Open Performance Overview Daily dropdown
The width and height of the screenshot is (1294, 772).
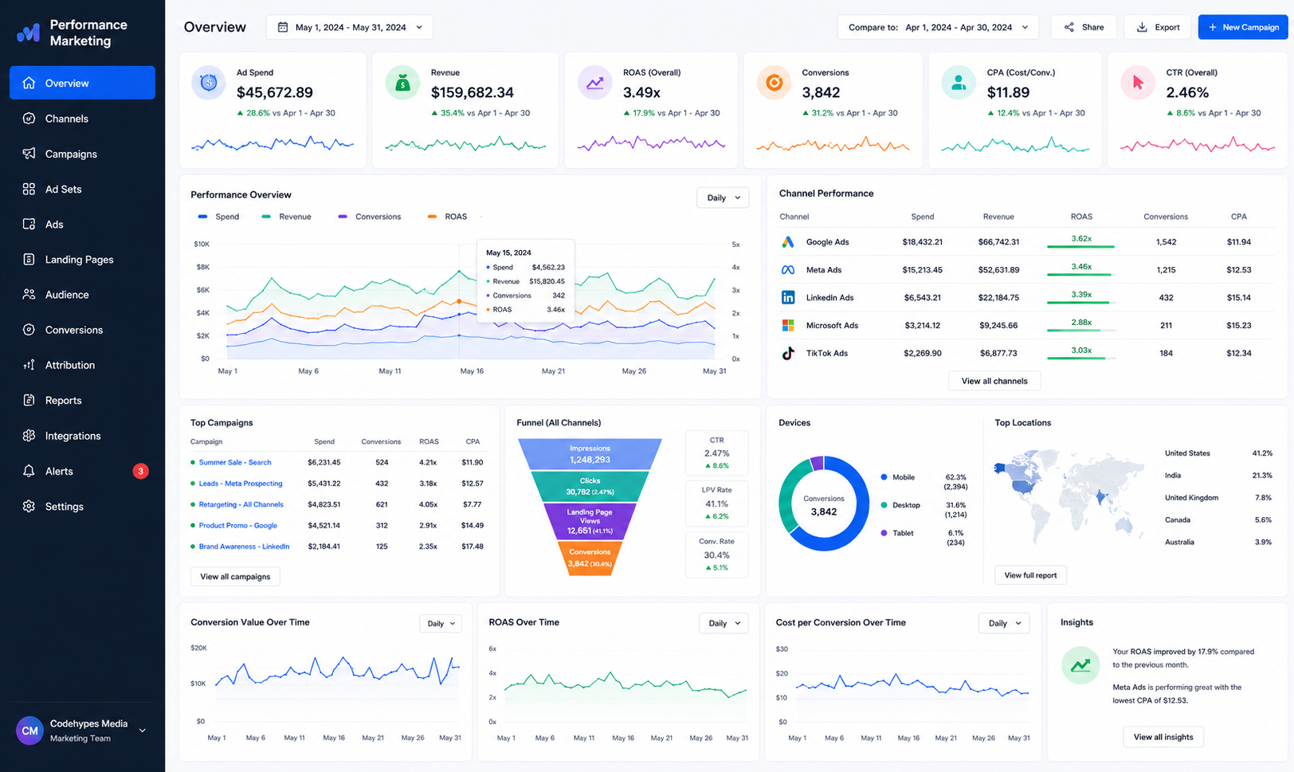[x=723, y=198]
